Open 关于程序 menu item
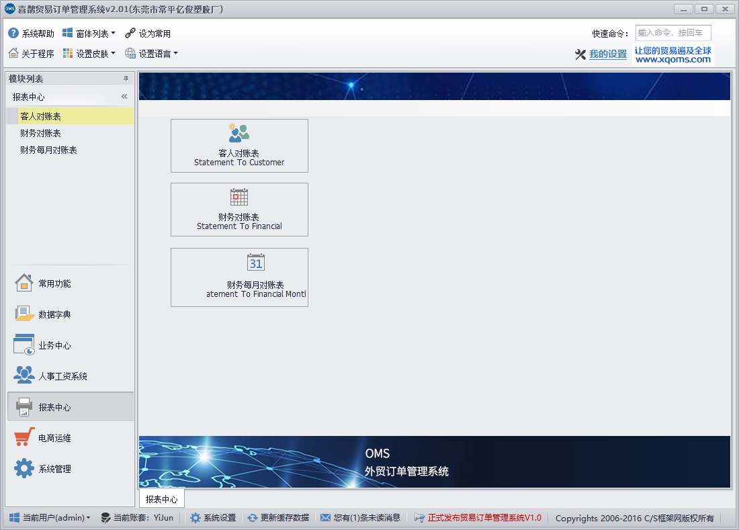 [31, 53]
